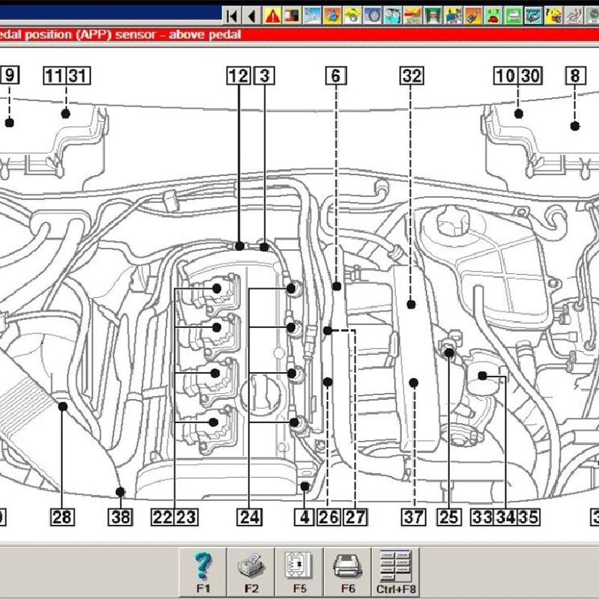Select component label 38
Viewport: 599px width, 599px height.
click(121, 517)
